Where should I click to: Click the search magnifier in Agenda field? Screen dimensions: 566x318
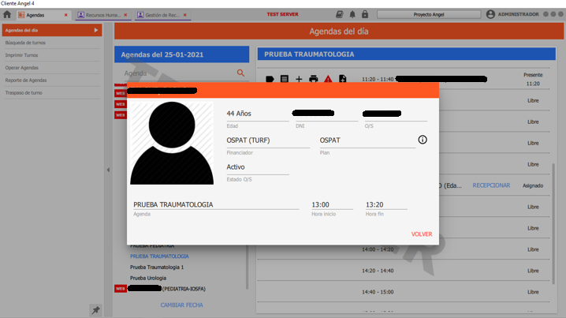(241, 73)
